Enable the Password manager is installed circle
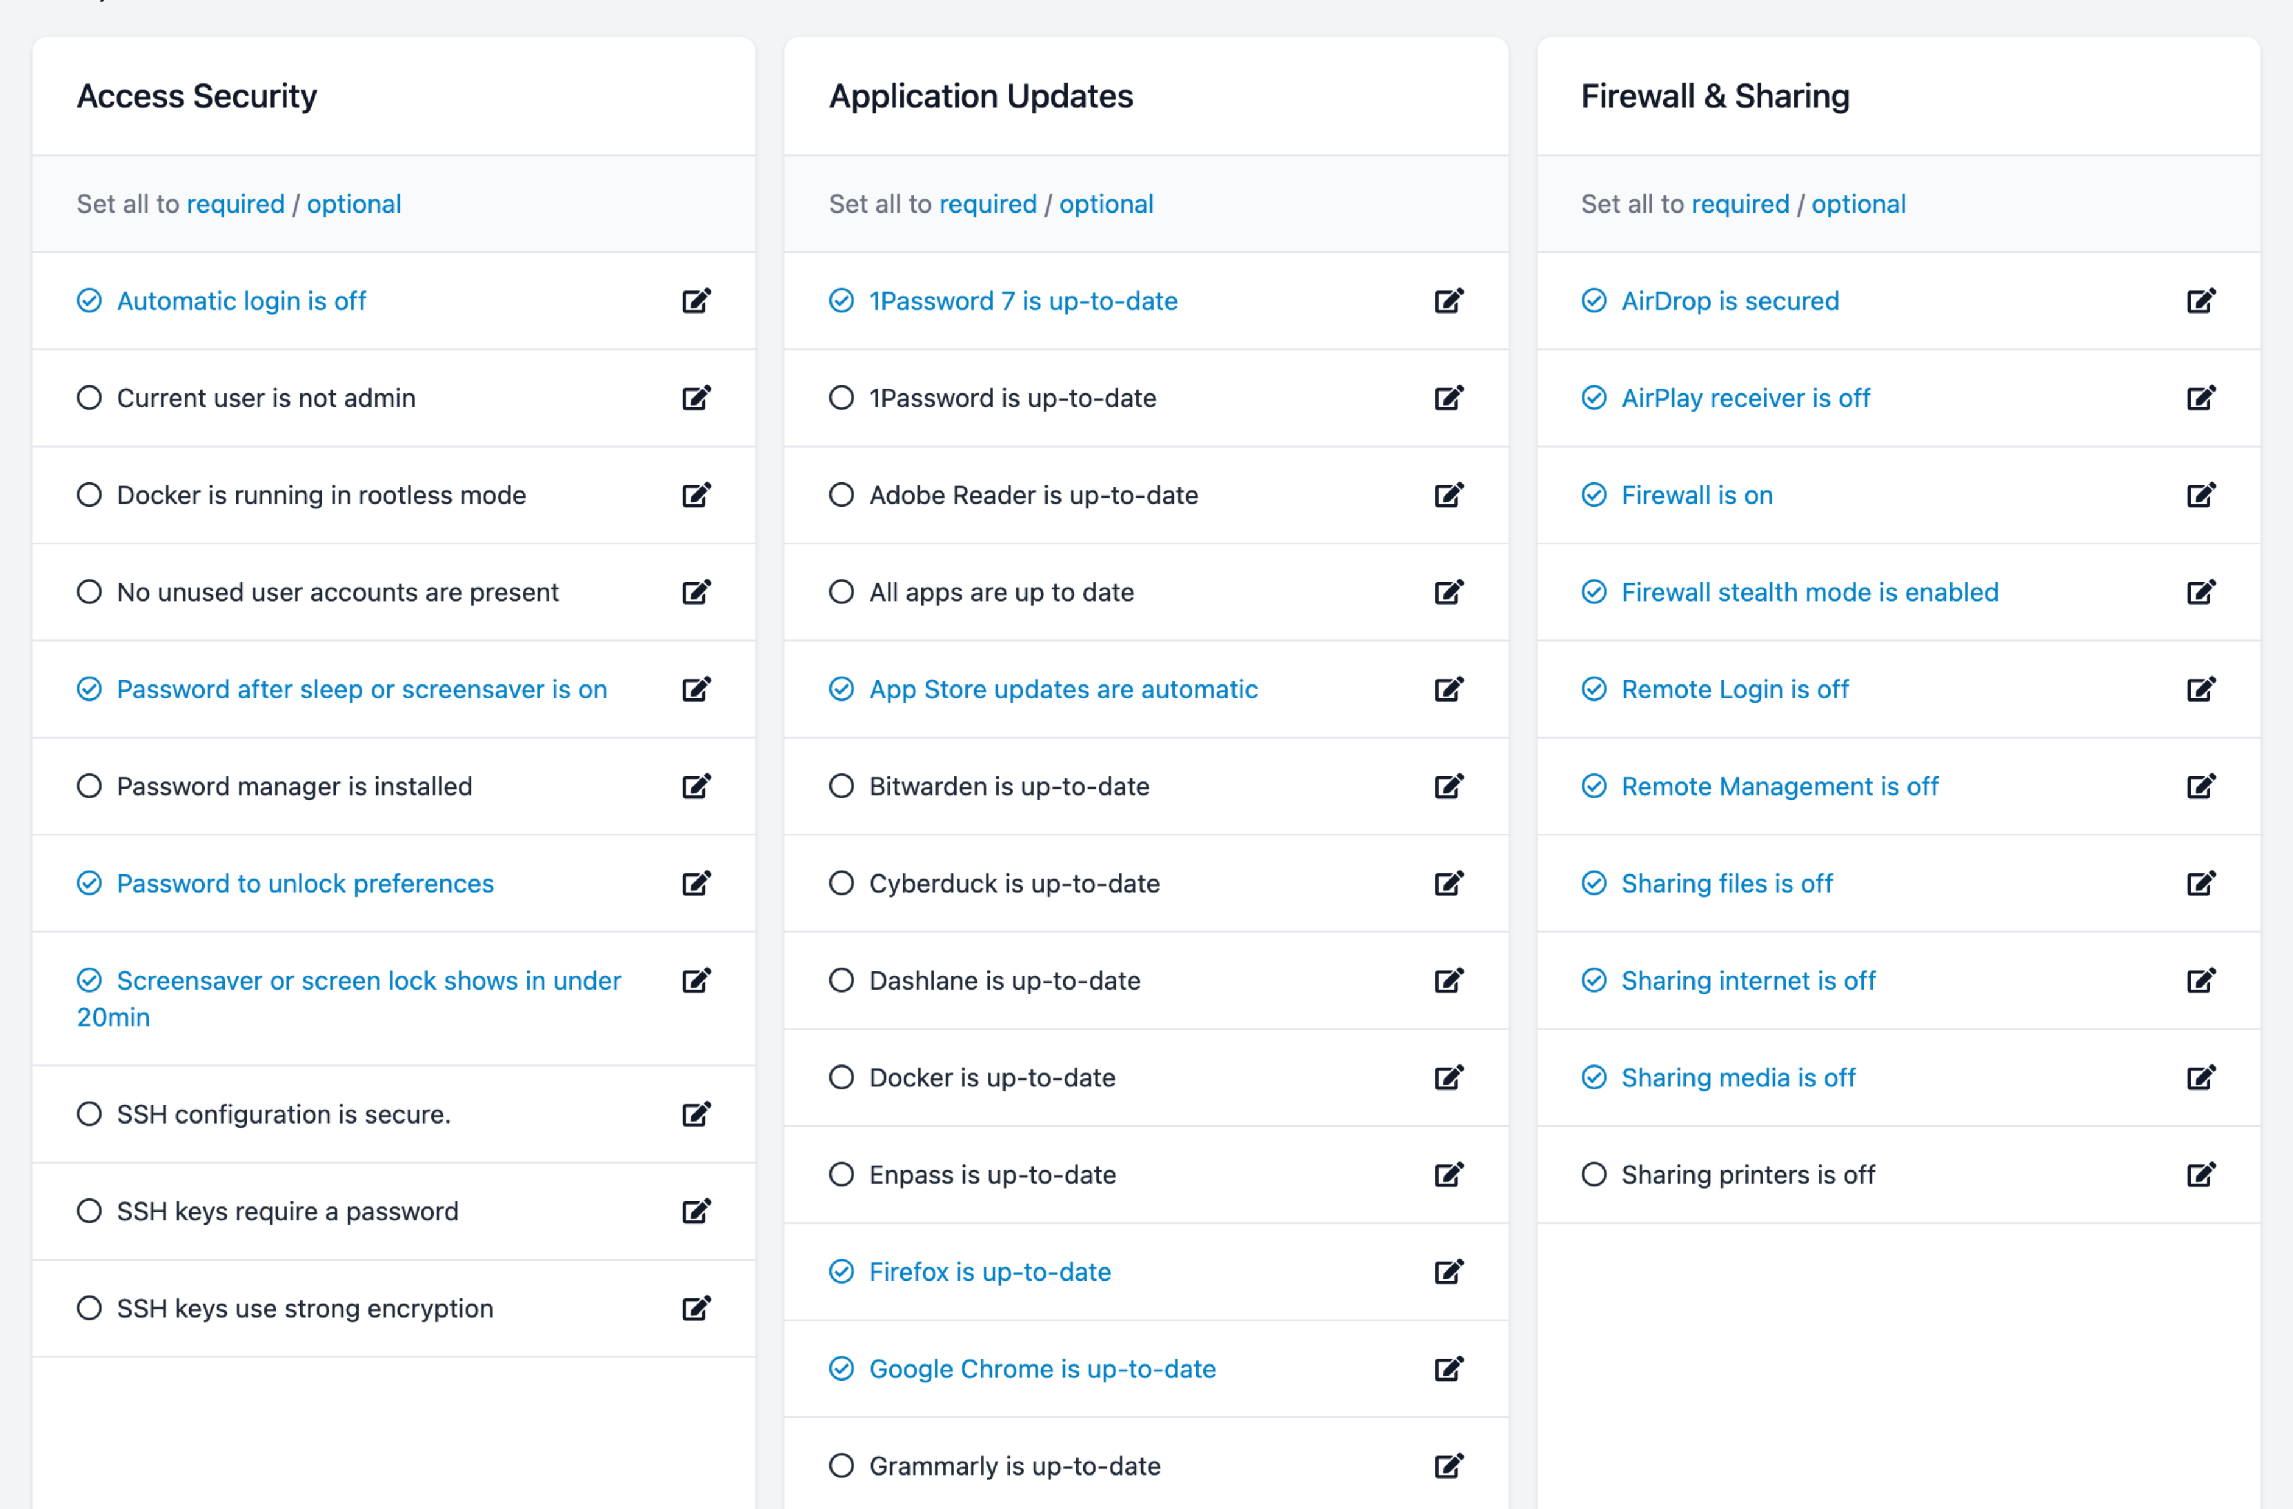 [x=90, y=786]
